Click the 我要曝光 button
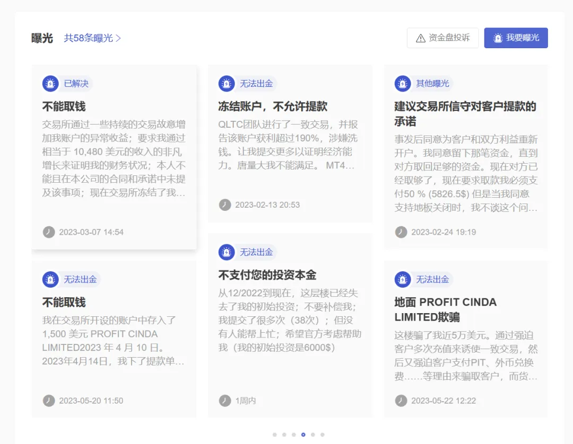573x444 pixels. coord(516,38)
